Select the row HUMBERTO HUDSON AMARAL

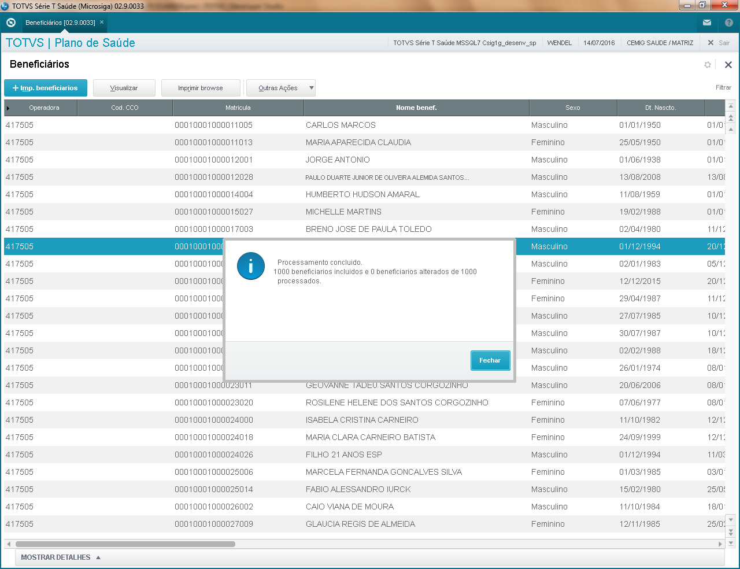pyautogui.click(x=365, y=194)
